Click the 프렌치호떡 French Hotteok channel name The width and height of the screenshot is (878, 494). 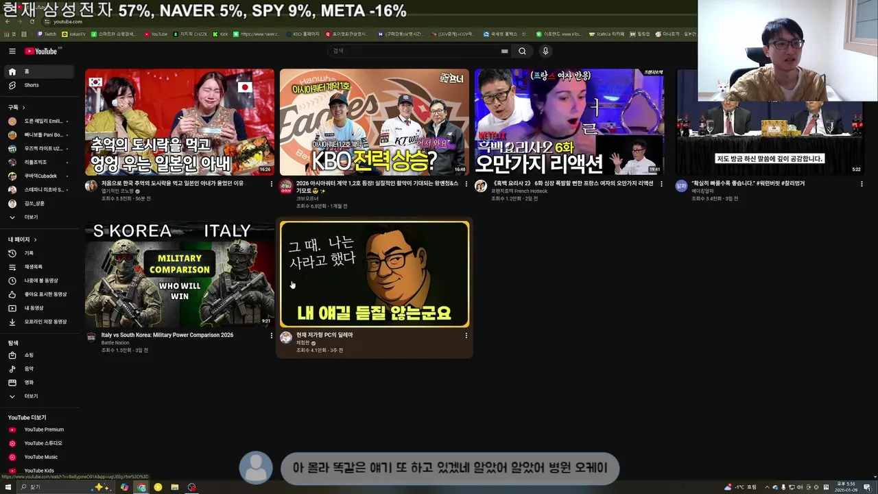[x=519, y=191]
